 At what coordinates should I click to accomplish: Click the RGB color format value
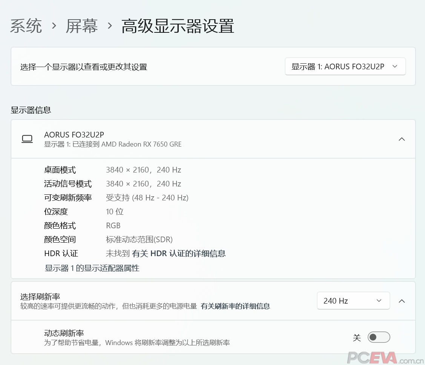point(113,226)
